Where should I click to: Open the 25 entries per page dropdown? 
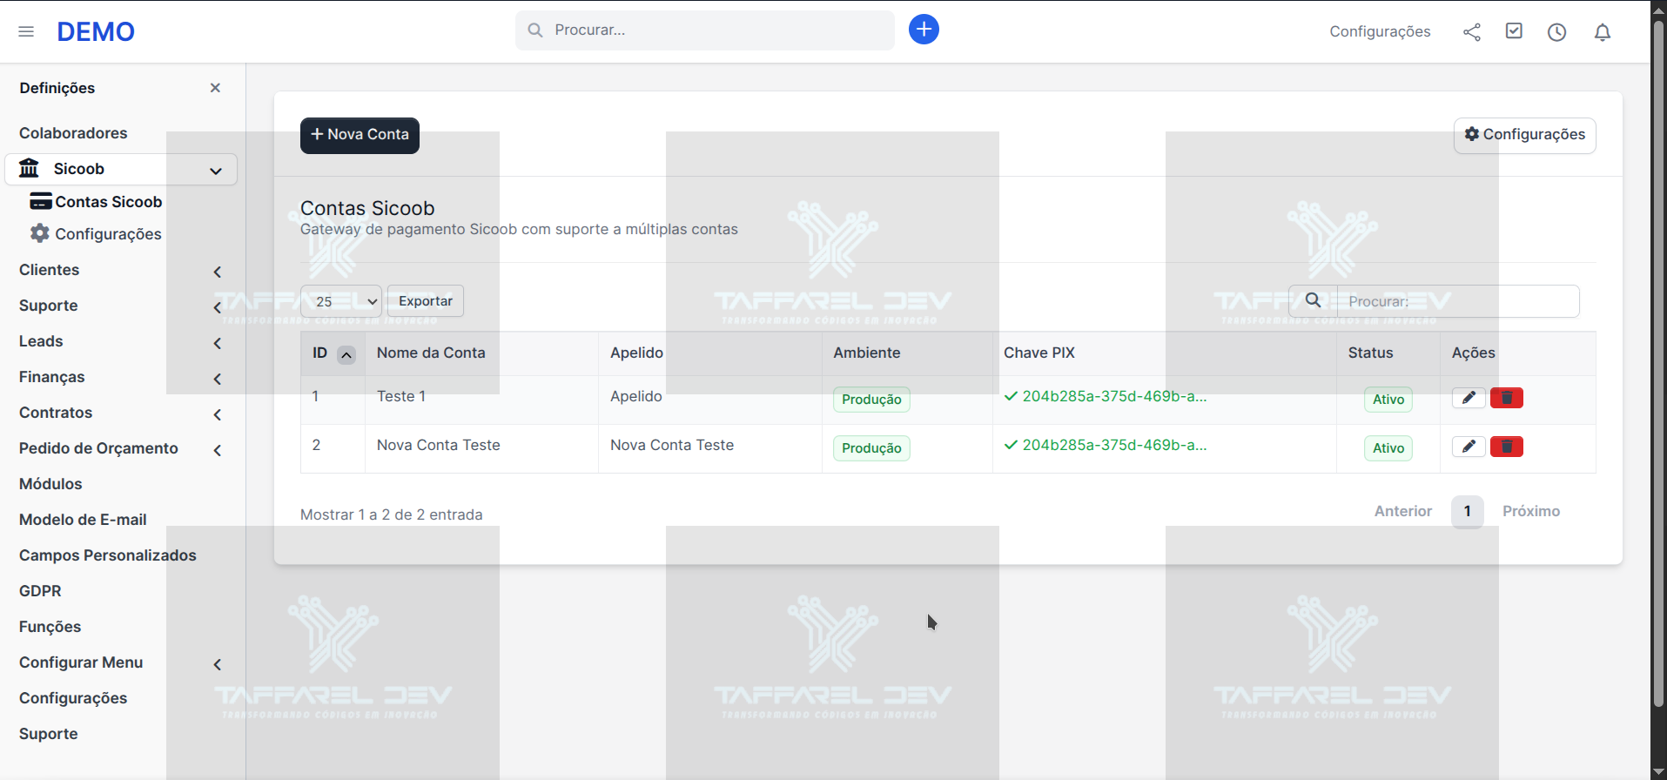click(341, 301)
